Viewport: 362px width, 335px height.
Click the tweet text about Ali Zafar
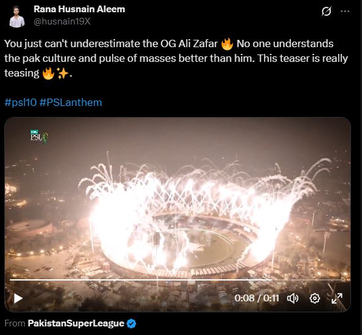(x=176, y=58)
